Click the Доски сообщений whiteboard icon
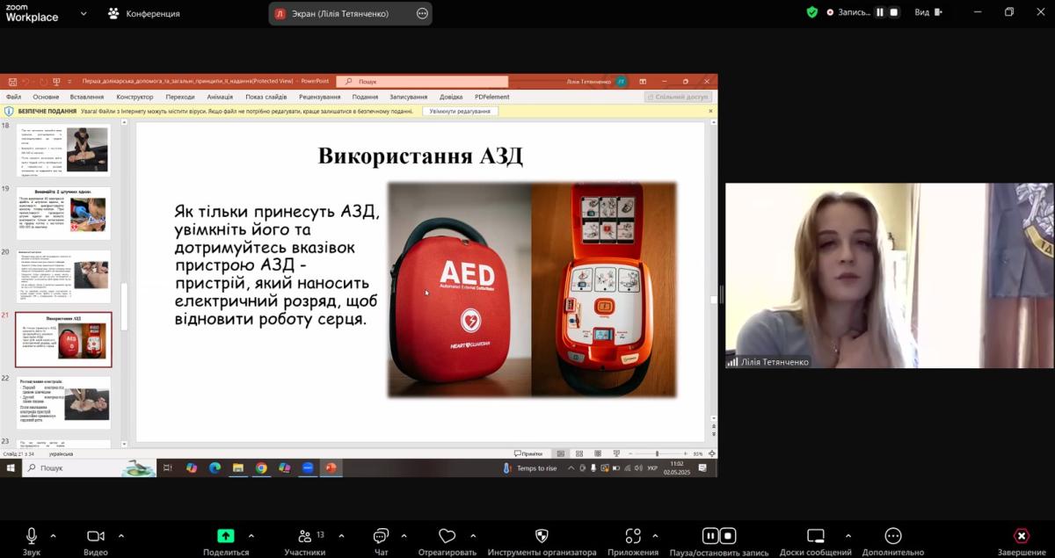 coord(816,536)
